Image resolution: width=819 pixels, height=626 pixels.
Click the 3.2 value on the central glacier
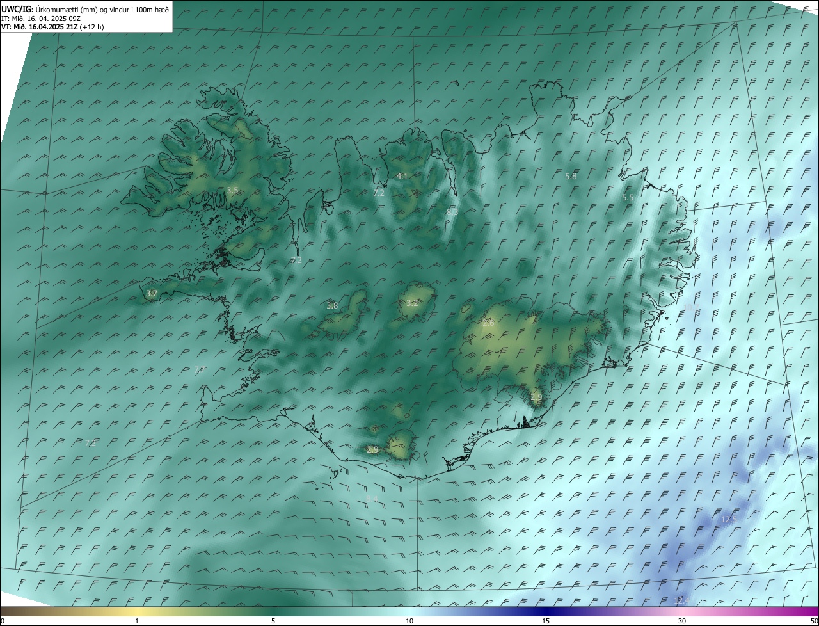[412, 303]
